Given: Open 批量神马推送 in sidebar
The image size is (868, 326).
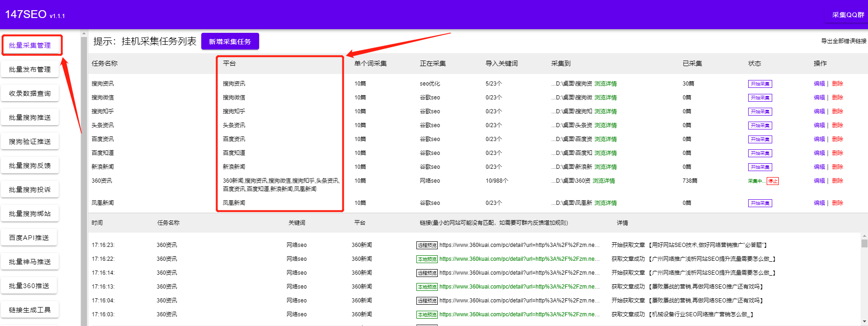Looking at the screenshot, I should pos(30,262).
